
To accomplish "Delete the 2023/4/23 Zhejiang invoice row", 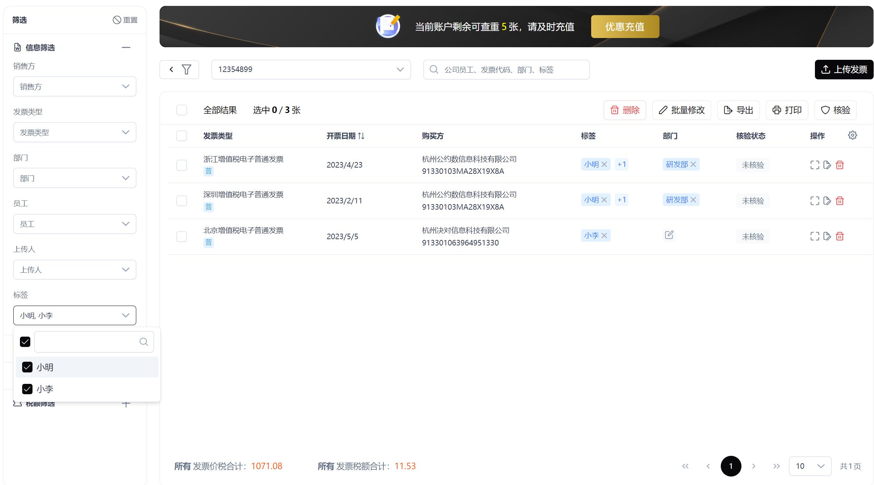I will tap(840, 165).
